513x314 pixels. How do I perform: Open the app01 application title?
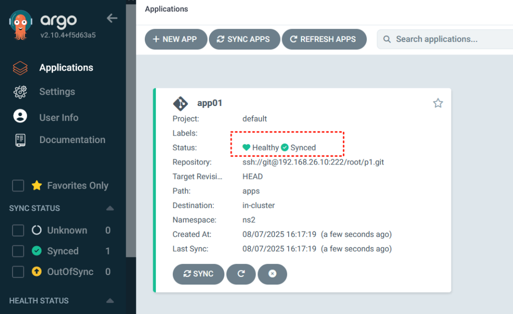209,103
